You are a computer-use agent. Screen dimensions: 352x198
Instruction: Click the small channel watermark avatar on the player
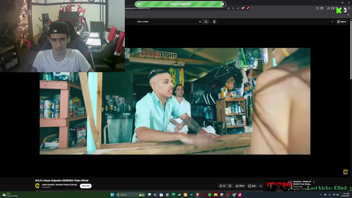[x=346, y=172]
